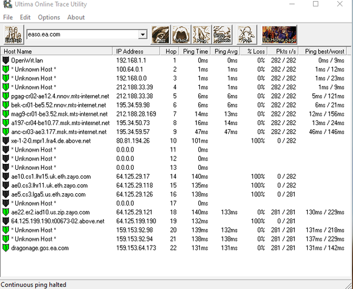Open the UO Home page button

279,35
